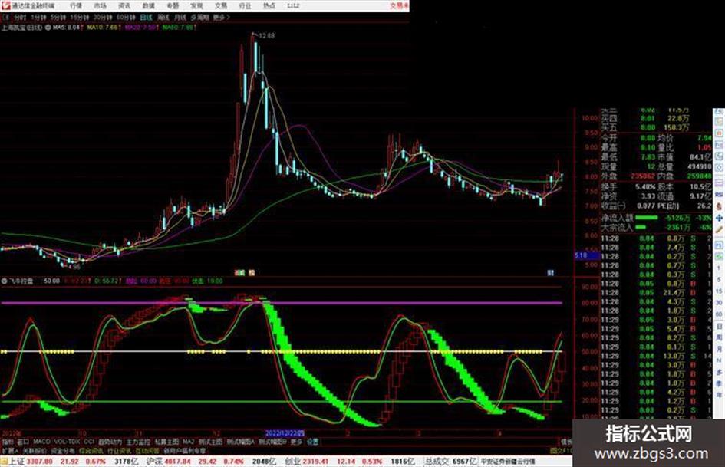
Task: Open the 行业 menu
Action: (245, 5)
